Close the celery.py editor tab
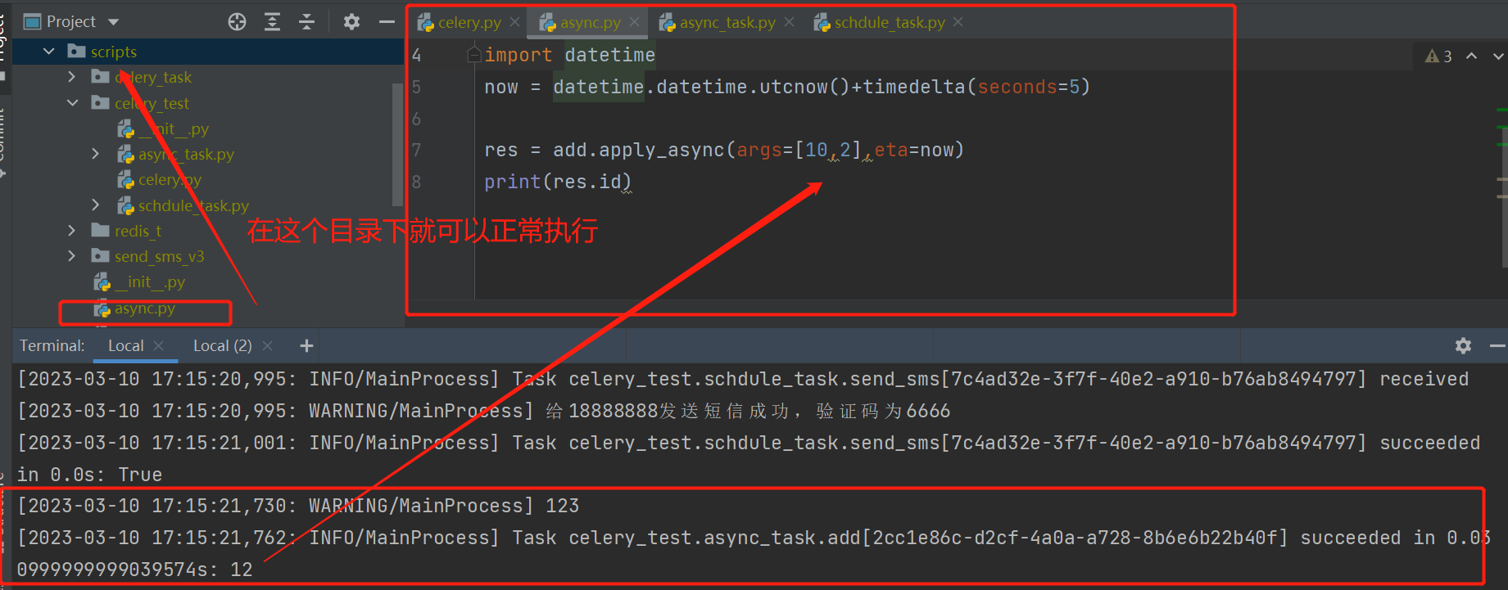Screen dimensions: 1508x590 click(515, 22)
